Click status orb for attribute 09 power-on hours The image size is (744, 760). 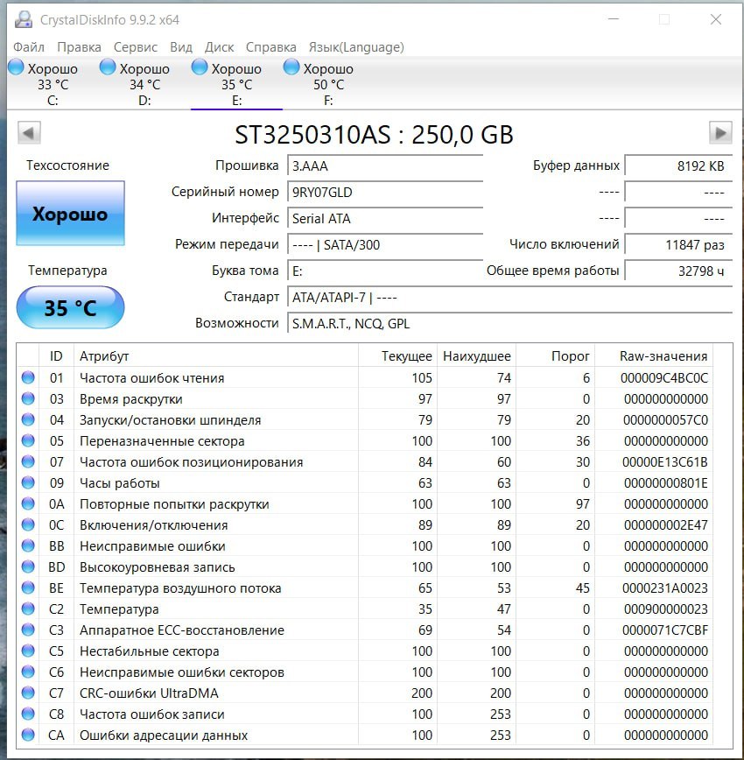coord(28,482)
